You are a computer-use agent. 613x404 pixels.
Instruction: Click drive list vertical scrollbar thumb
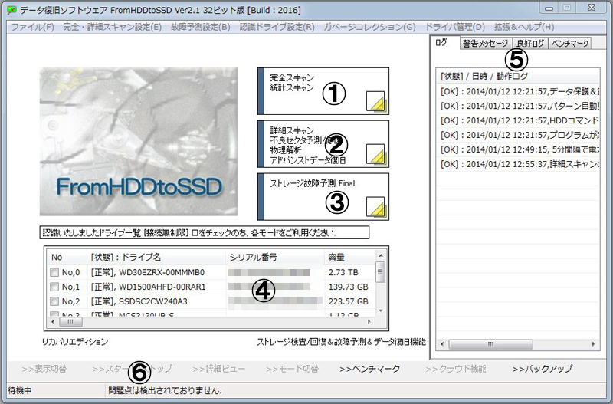point(380,272)
